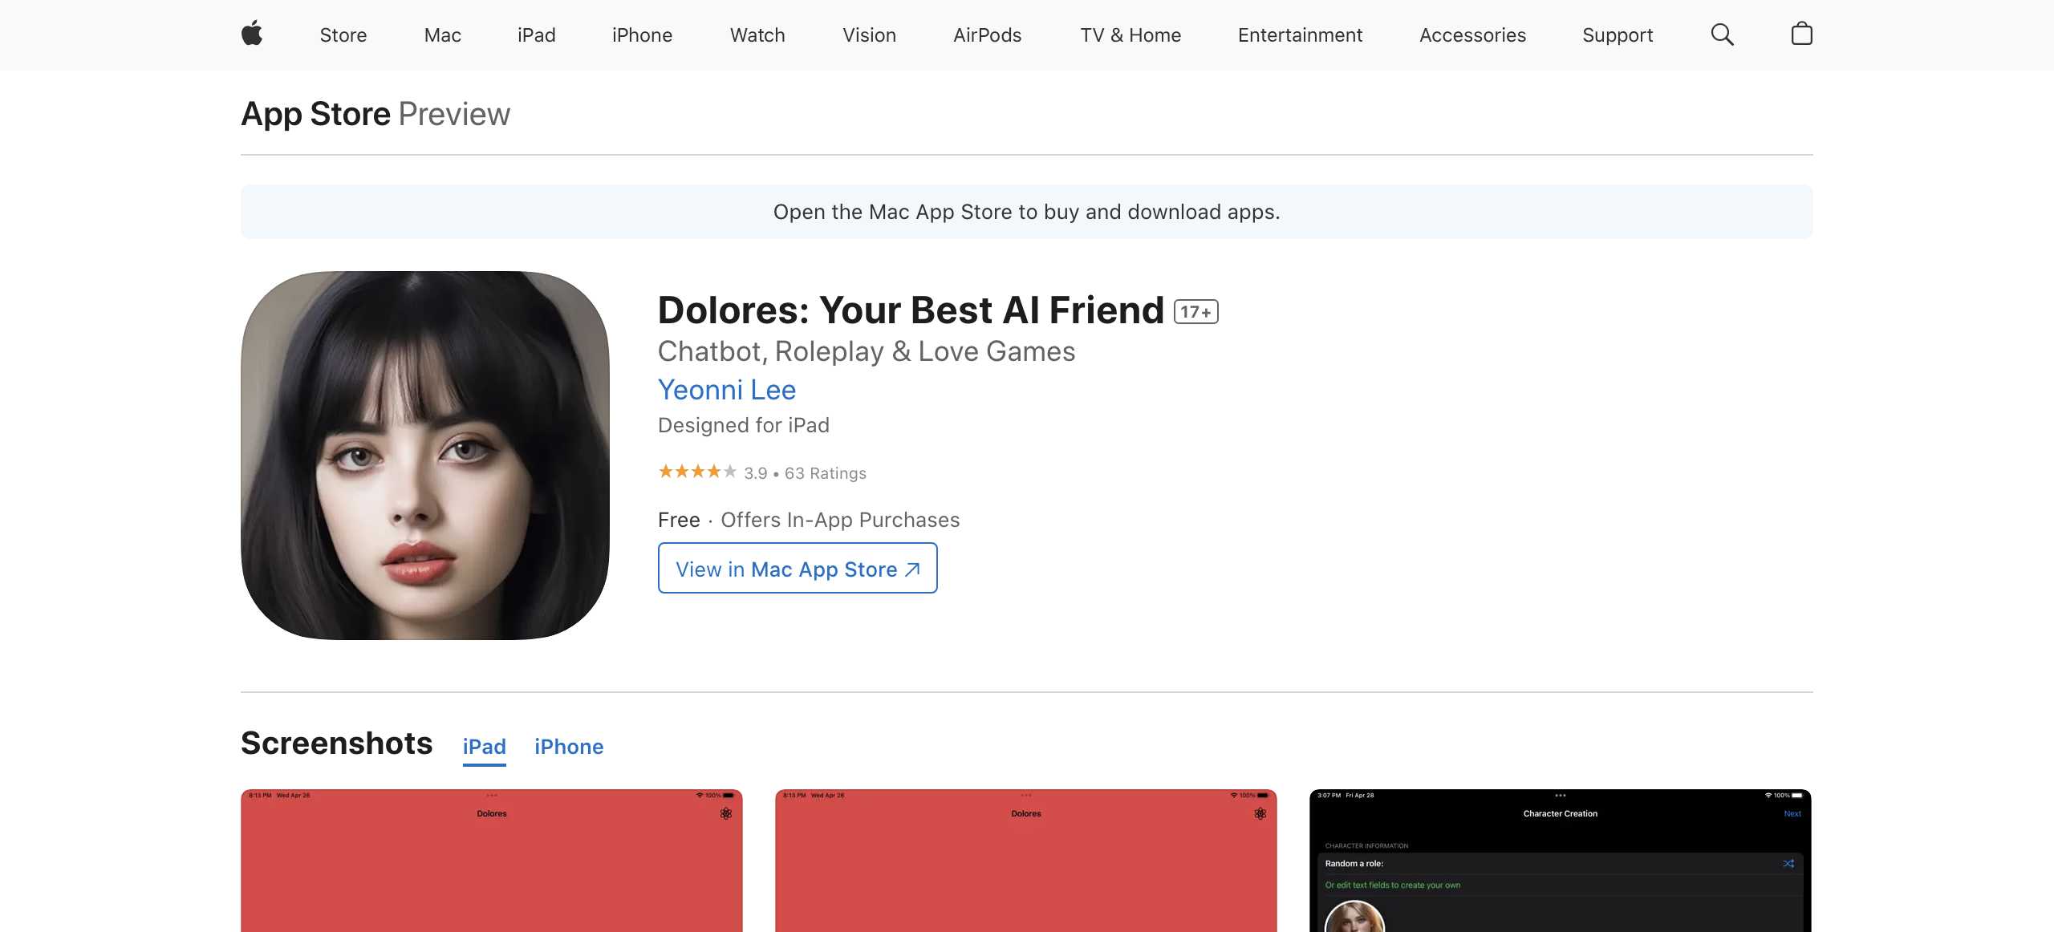Open the search magnifier icon
2054x932 pixels.
coord(1722,34)
